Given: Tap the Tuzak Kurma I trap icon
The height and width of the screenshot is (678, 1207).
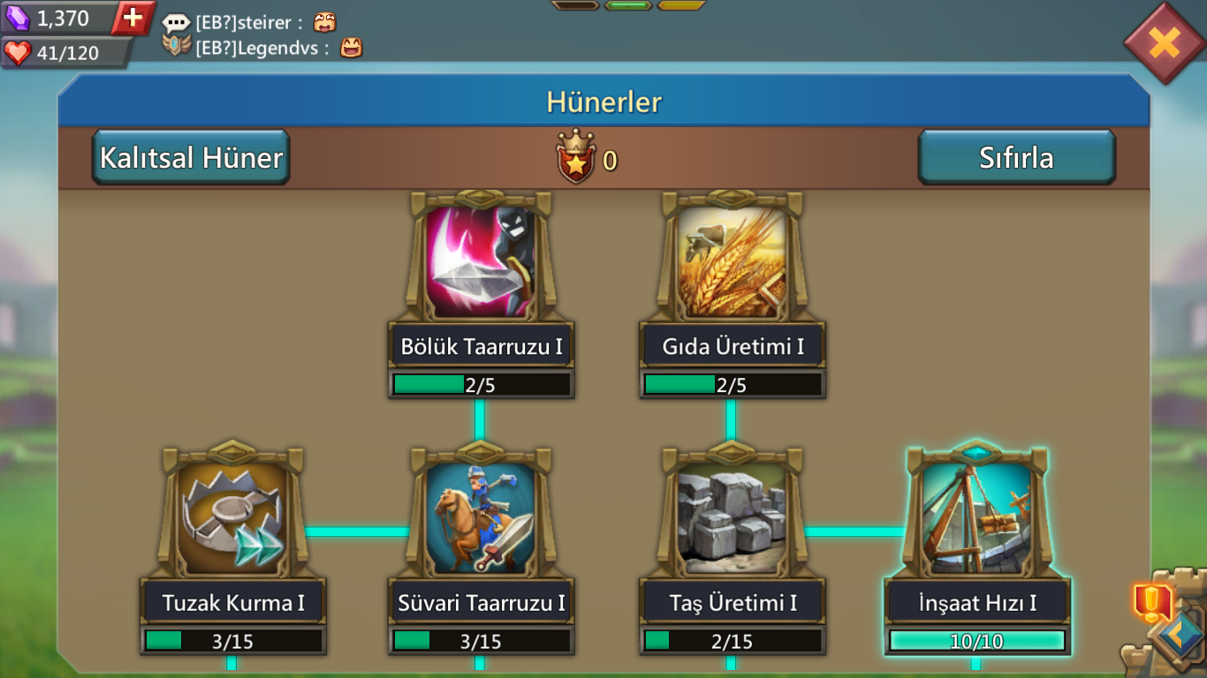Looking at the screenshot, I should coord(232,517).
